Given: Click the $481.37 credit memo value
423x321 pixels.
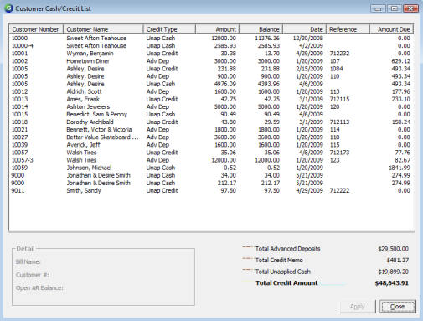Looking at the screenshot, I should coord(398,260).
